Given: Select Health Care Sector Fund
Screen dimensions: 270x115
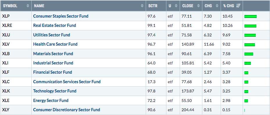Looking at the screenshot, I should [55, 44].
